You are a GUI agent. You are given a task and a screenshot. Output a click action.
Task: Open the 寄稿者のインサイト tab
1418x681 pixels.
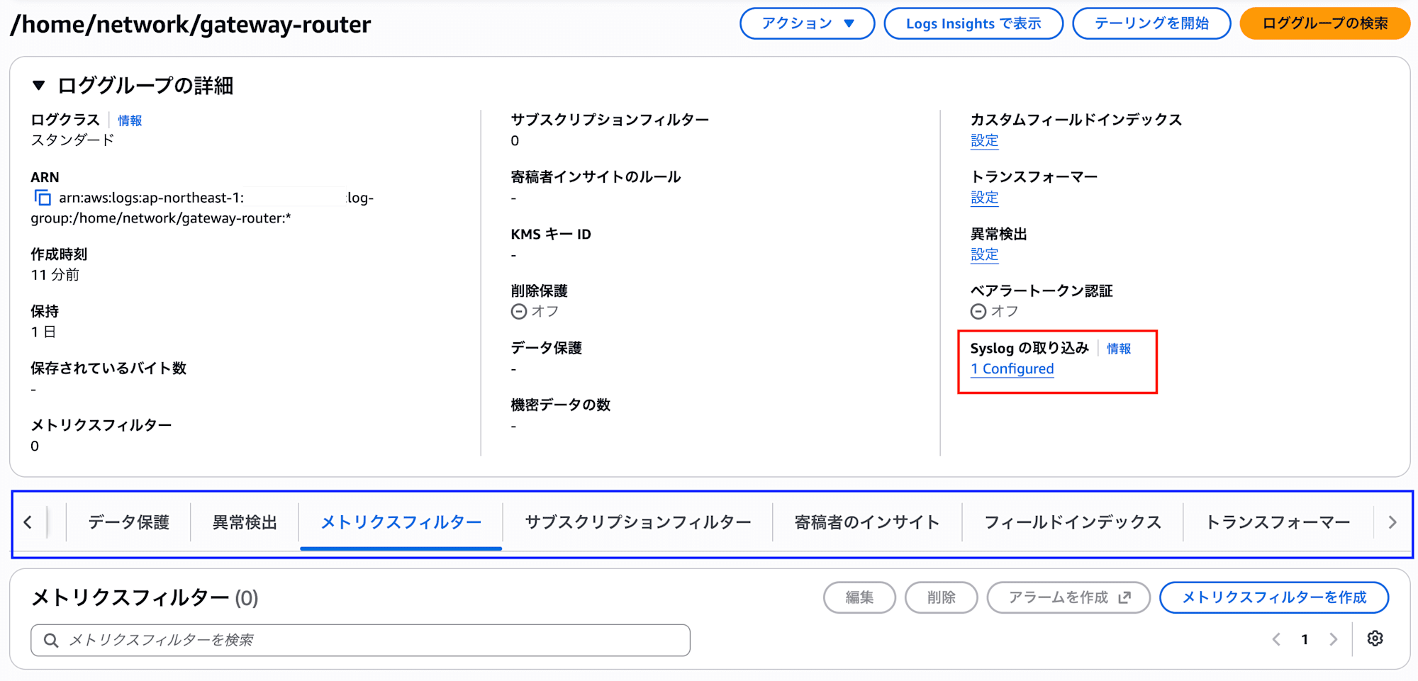click(x=867, y=522)
